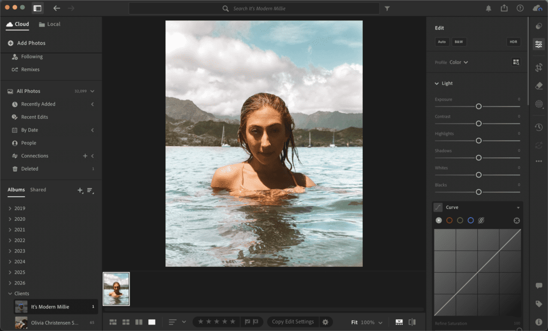Open the search filter funnel

pos(387,9)
